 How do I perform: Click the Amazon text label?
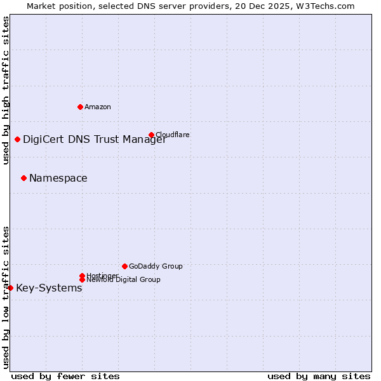98,107
